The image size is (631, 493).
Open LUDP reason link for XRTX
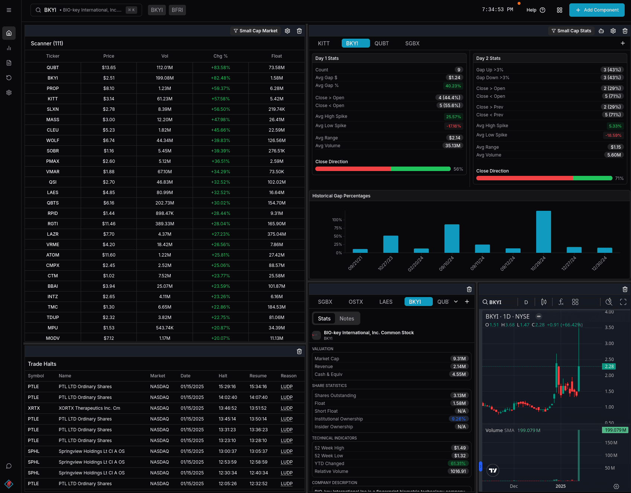(x=287, y=408)
